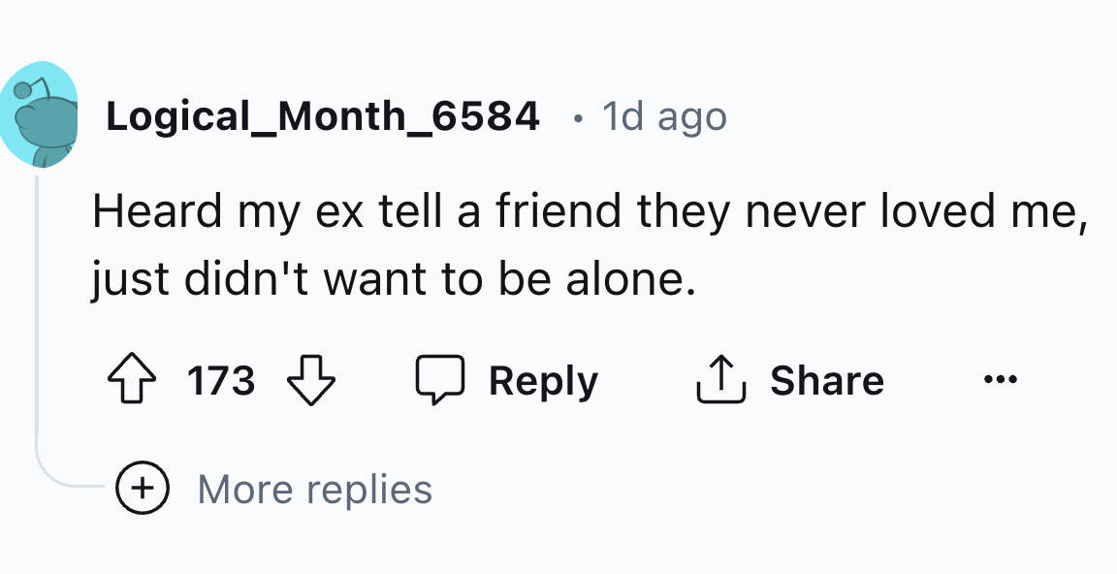This screenshot has height=574, width=1117.
Task: Expand More replies under the comment
Action: 314,489
